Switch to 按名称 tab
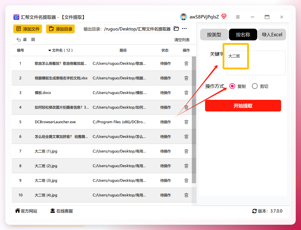 tap(243, 35)
